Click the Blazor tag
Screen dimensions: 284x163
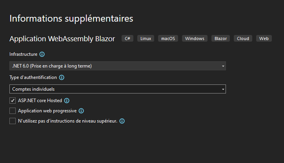click(x=220, y=38)
